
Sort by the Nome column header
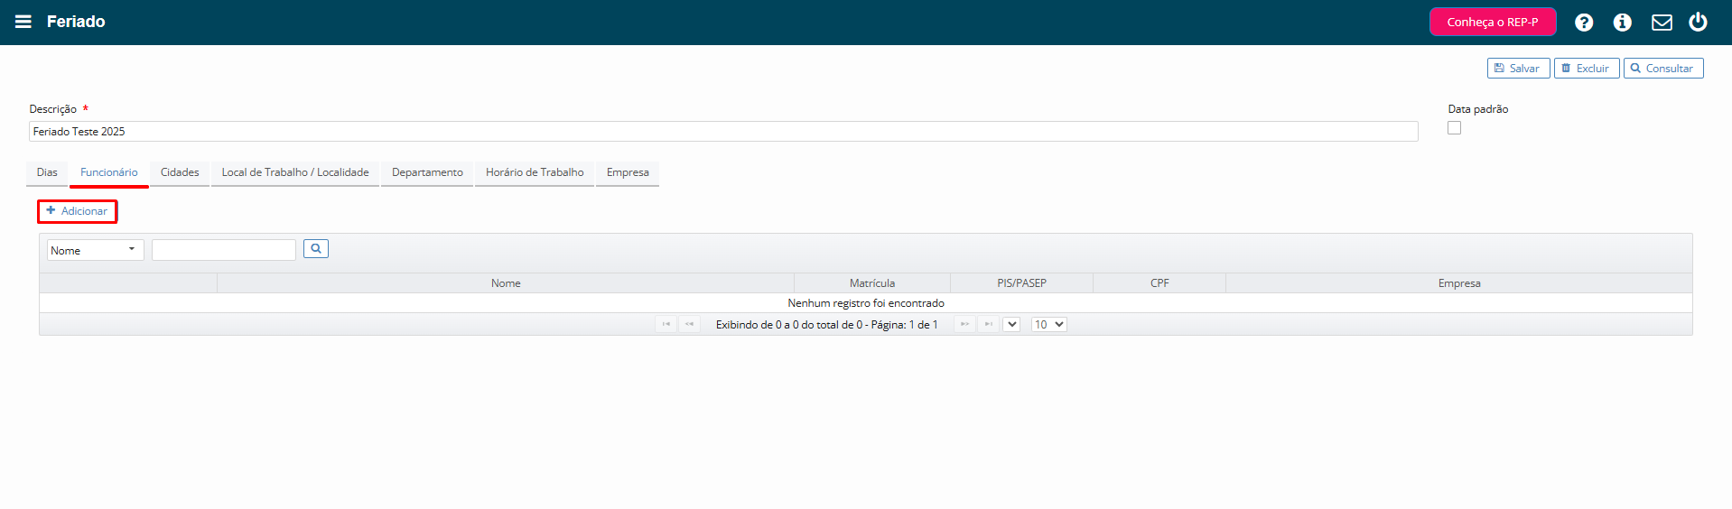tap(506, 283)
